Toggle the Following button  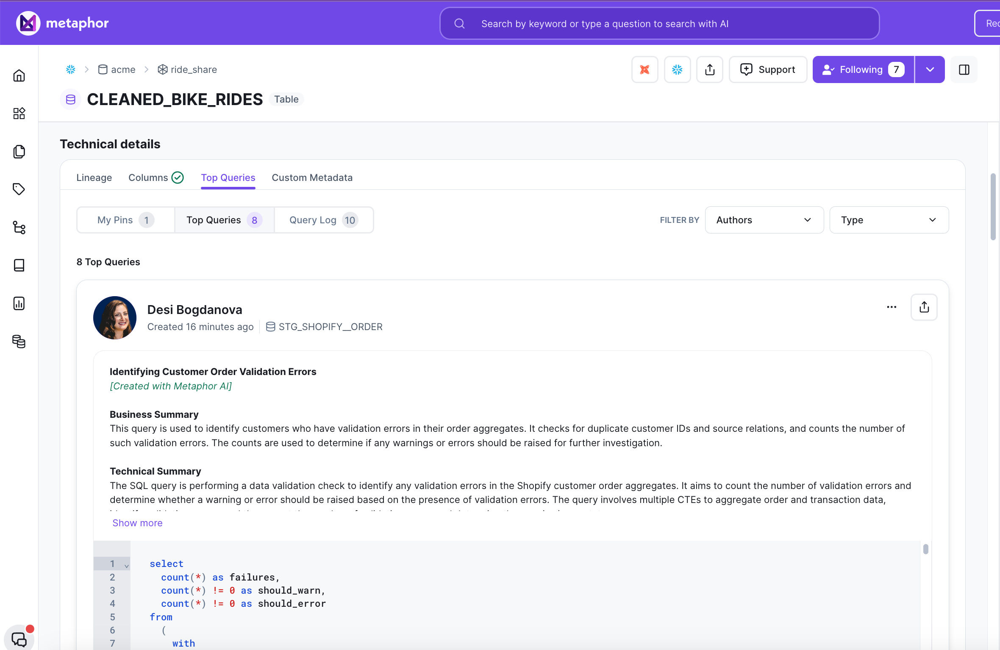863,69
